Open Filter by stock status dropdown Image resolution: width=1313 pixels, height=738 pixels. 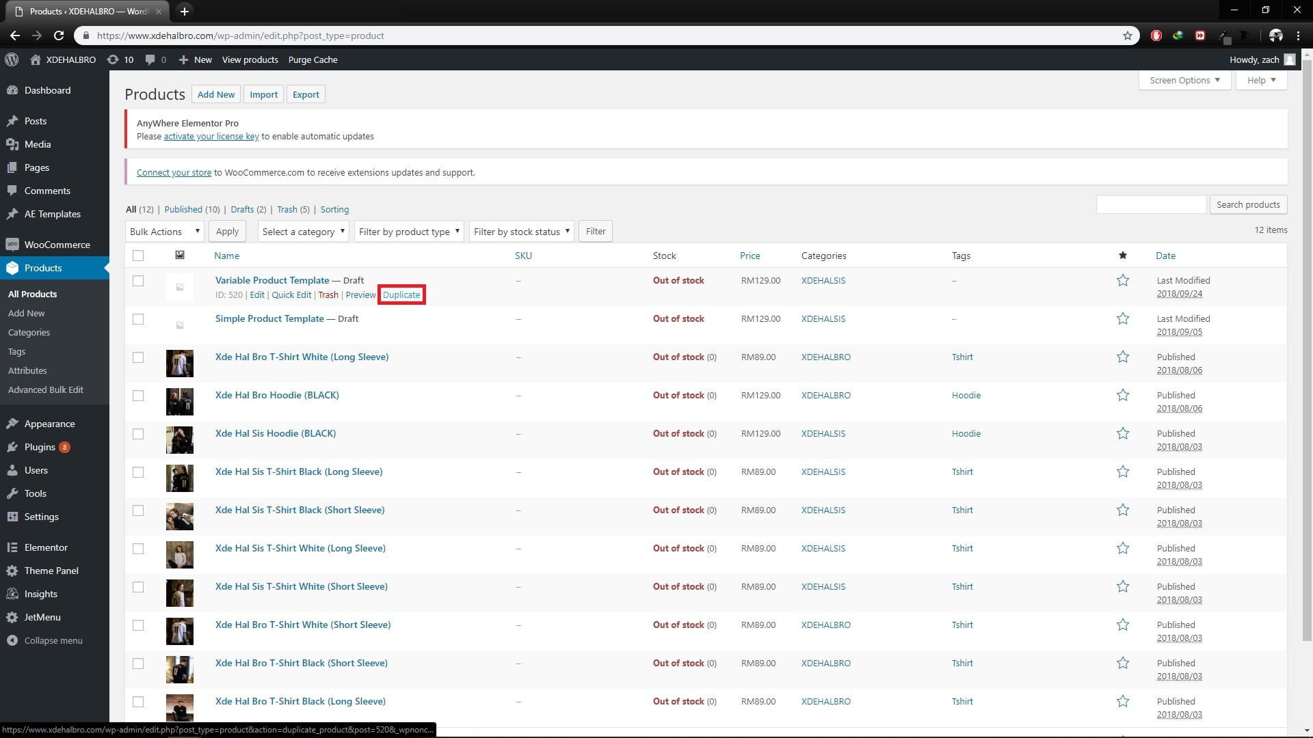click(x=521, y=232)
